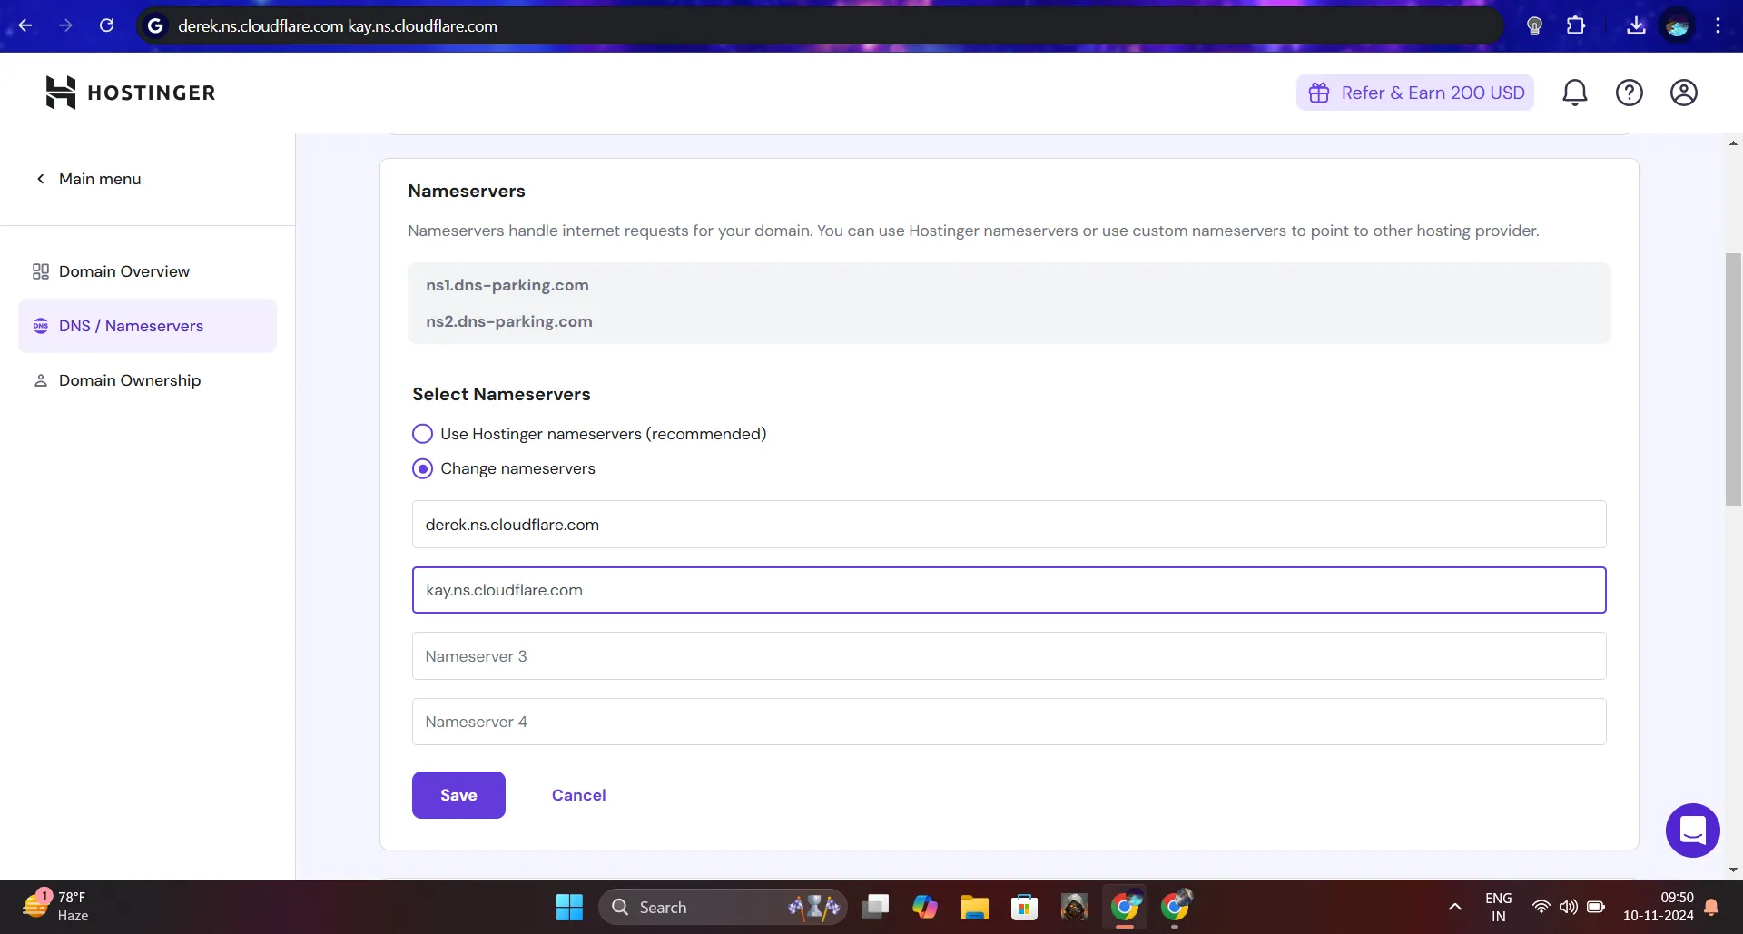Show hidden system tray icons
This screenshot has width=1743, height=934.
click(x=1455, y=907)
